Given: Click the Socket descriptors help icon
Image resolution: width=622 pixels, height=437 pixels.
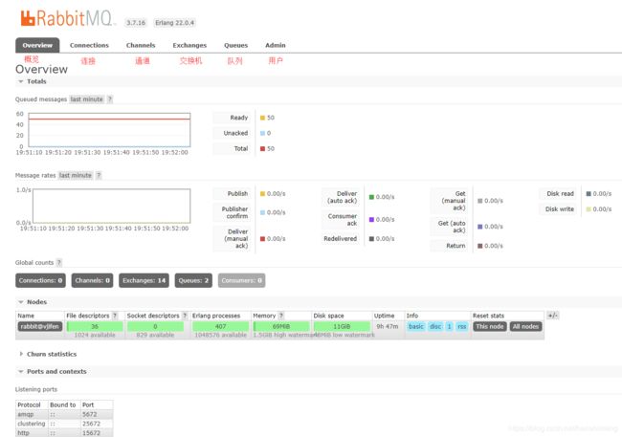Looking at the screenshot, I should click(x=185, y=316).
